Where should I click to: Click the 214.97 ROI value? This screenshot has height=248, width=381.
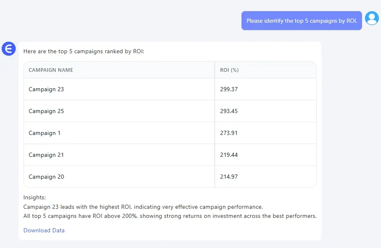pyautogui.click(x=229, y=177)
